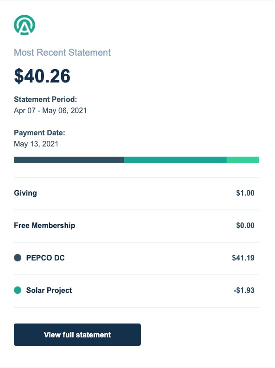Click the dark blue progress bar segment
275x368 pixels.
69,160
